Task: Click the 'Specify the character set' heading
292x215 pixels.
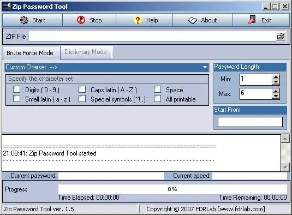Action: [40, 79]
